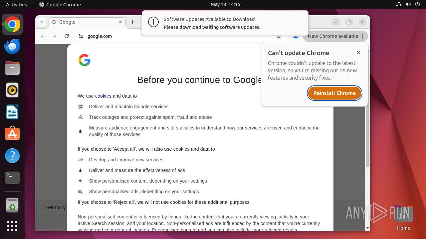The width and height of the screenshot is (426, 239).
Task: Follow the cookies link
Action: 103,96
